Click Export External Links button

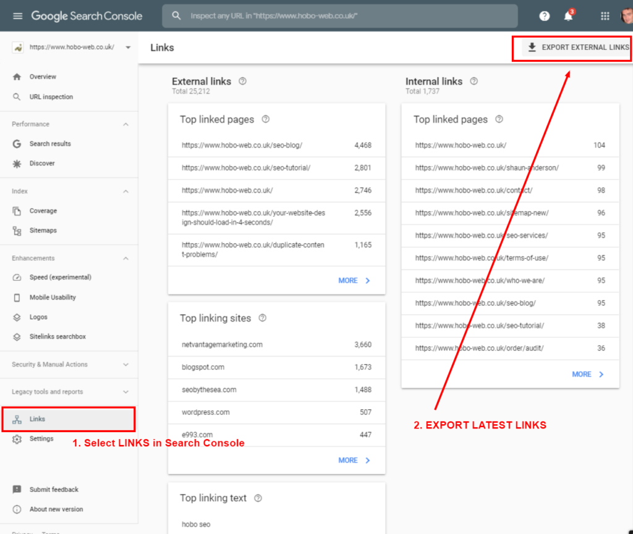[577, 48]
